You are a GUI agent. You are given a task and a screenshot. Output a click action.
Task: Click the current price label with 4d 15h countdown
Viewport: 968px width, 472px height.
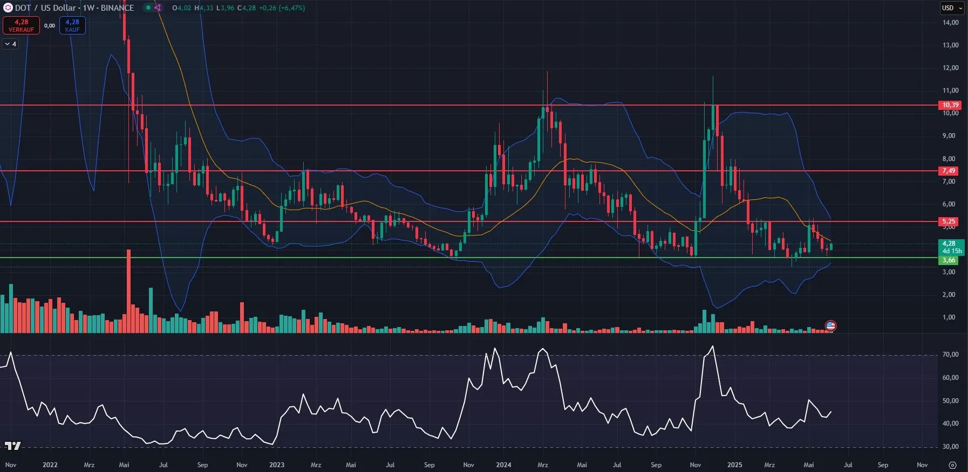pos(952,247)
